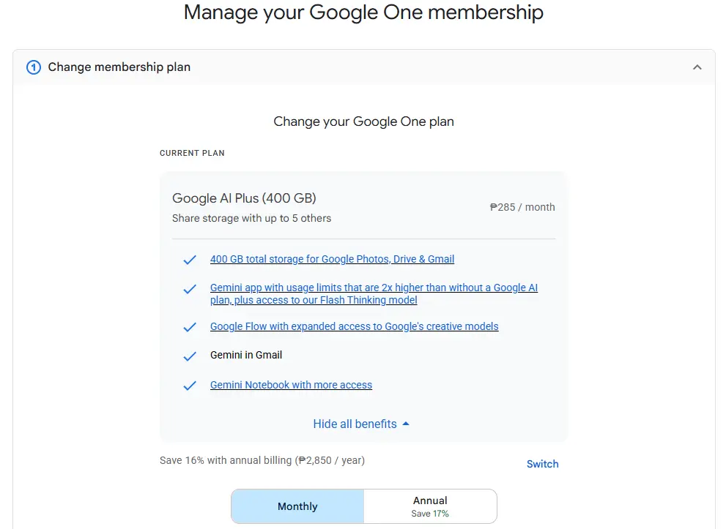Click checkmark next to Gemini in Gmail
The width and height of the screenshot is (726, 529).
click(x=190, y=356)
